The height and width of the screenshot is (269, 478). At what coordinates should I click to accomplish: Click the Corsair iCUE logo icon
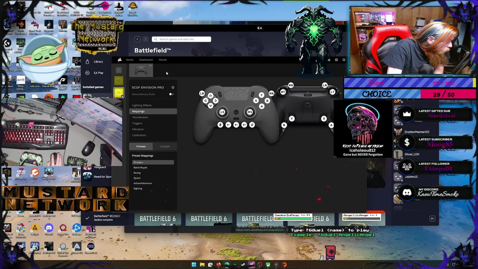[119, 60]
